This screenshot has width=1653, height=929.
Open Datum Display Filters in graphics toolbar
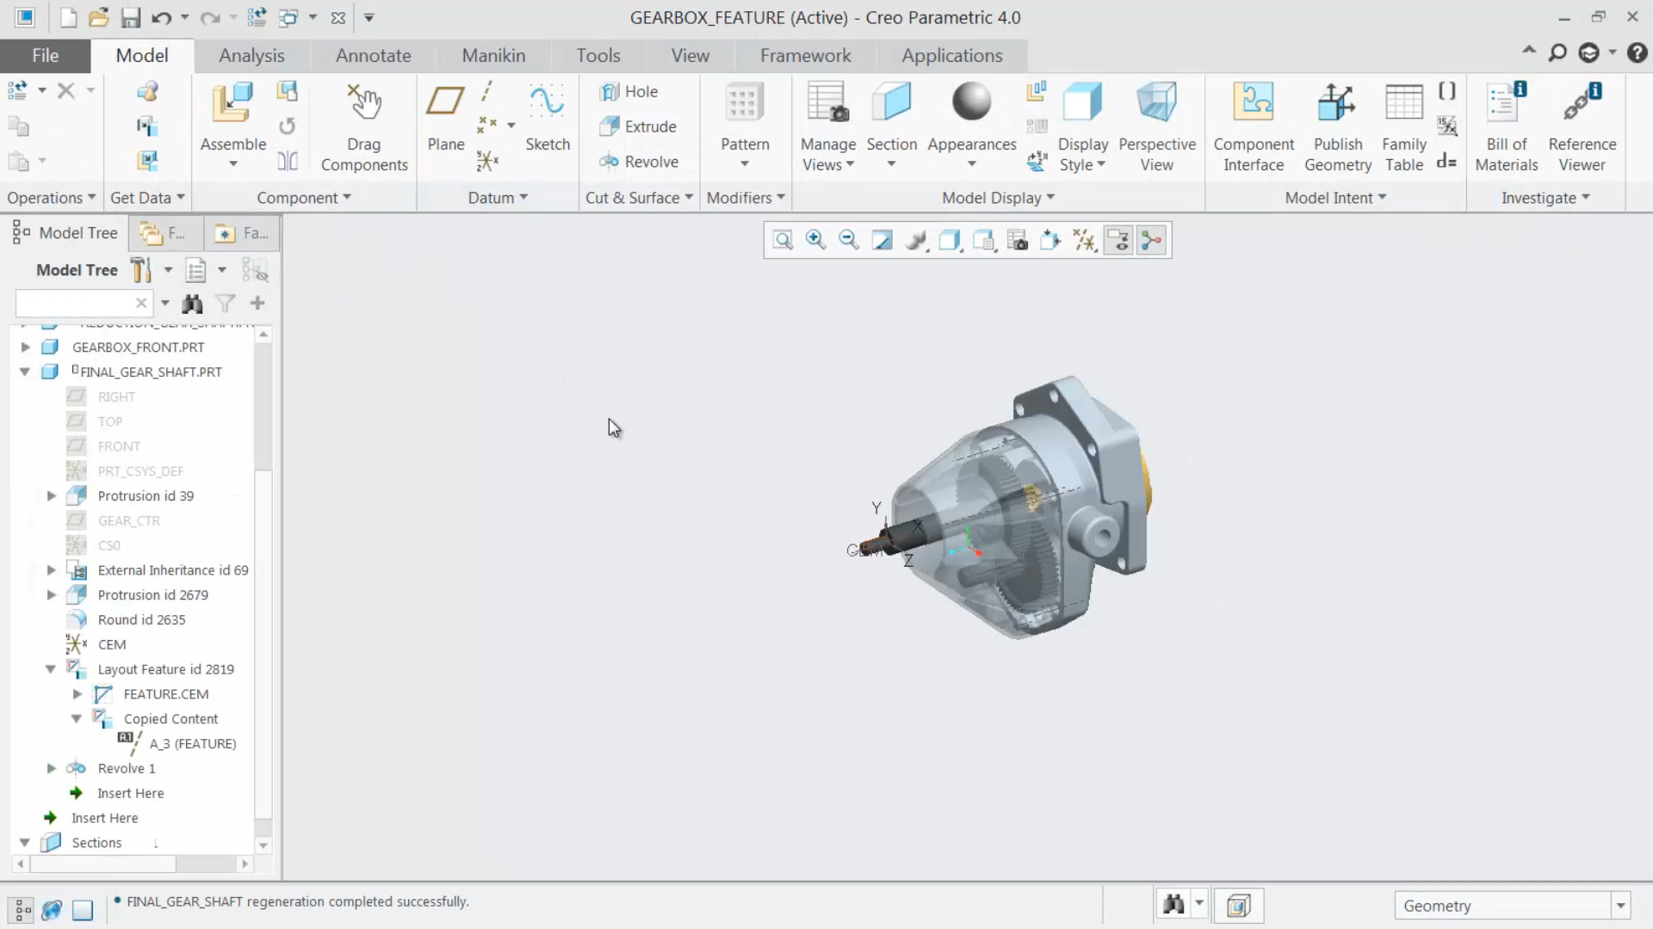tap(1085, 240)
